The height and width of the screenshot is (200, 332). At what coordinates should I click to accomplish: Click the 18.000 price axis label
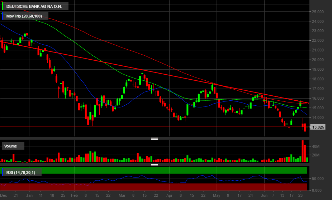pyautogui.click(x=318, y=79)
